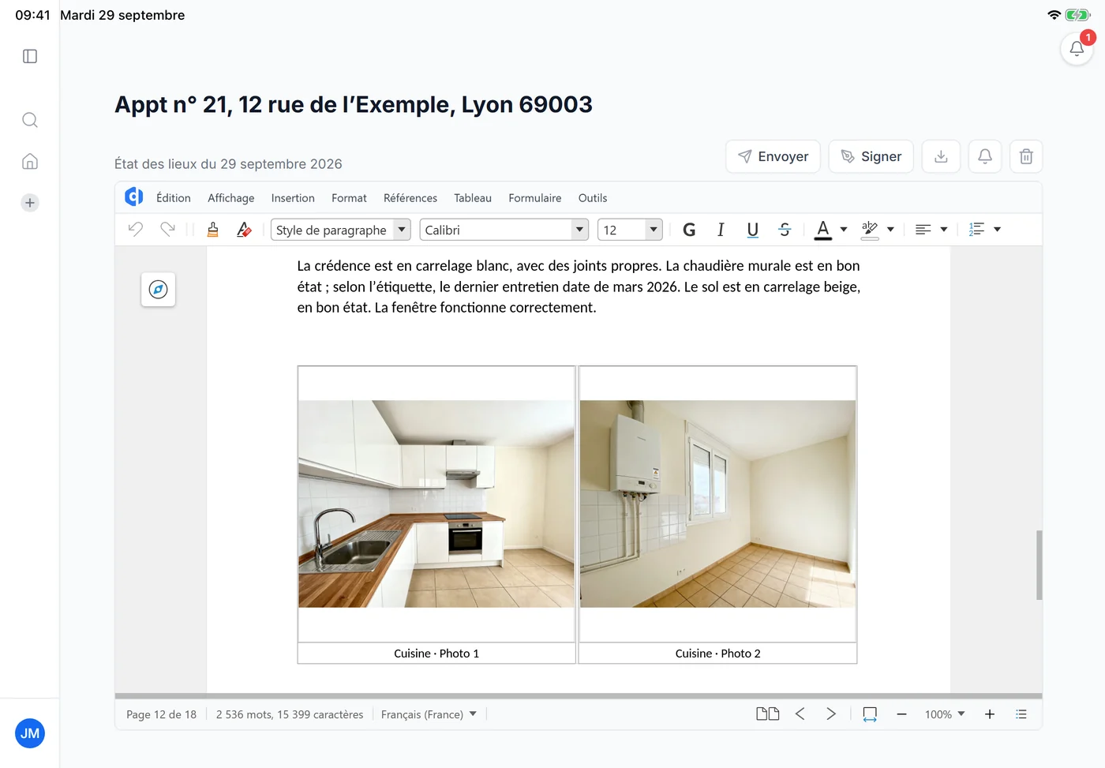Zoom out with minus icon
Viewport: 1105px width, 768px height.
(x=901, y=714)
